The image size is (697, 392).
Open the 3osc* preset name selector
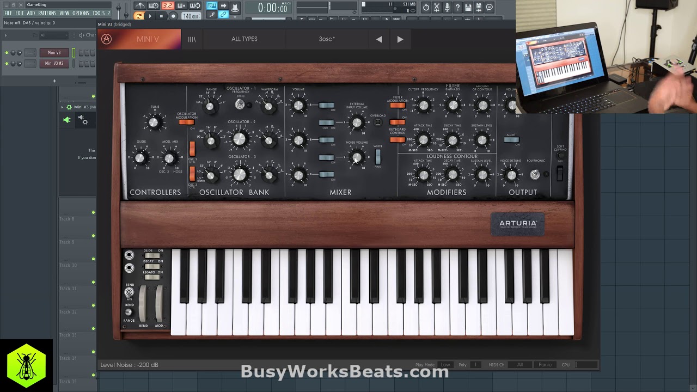[327, 39]
